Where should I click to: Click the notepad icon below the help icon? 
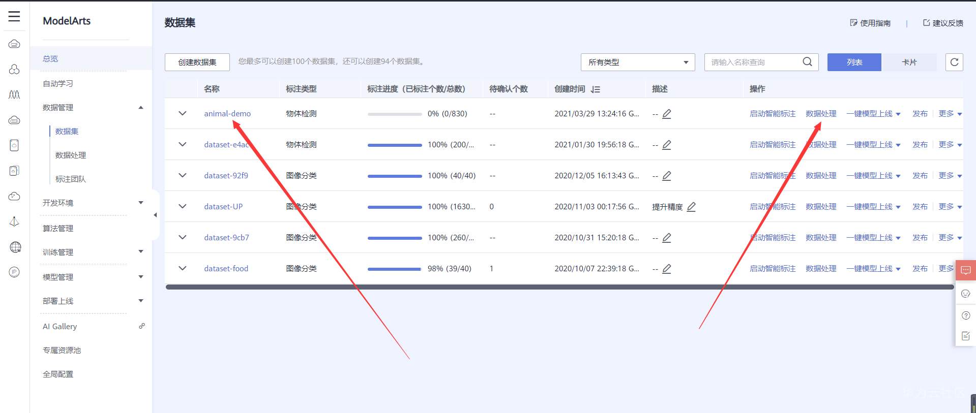[966, 336]
